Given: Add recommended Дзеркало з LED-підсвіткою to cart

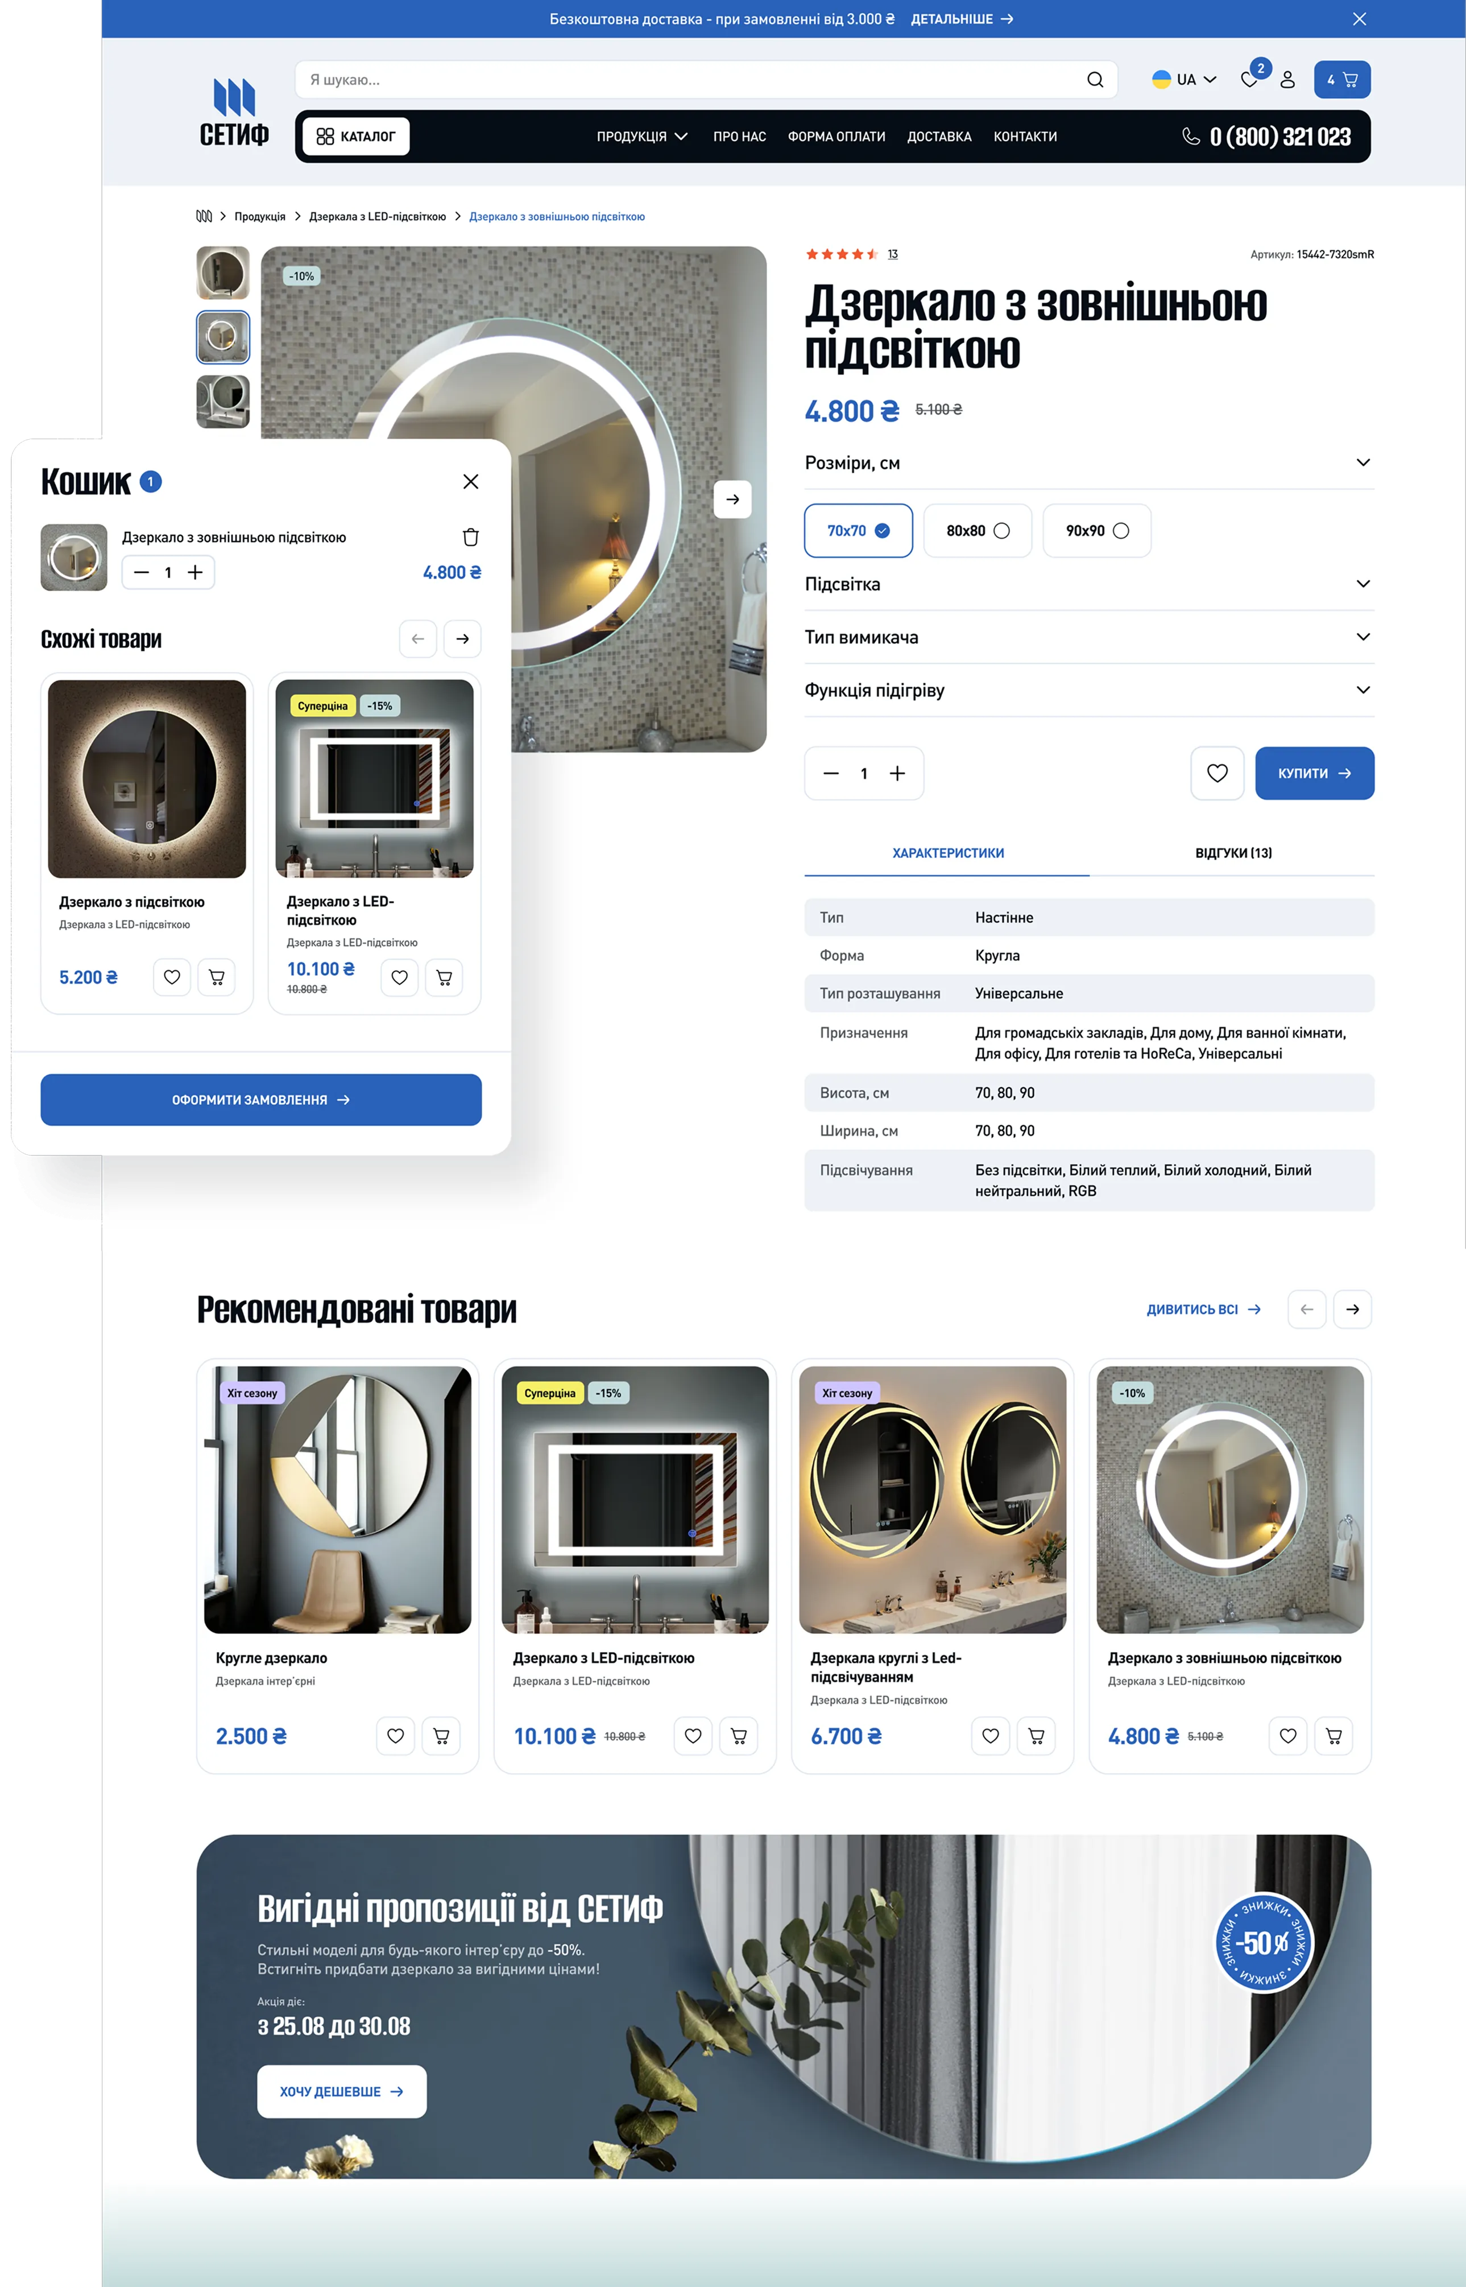Looking at the screenshot, I should pyautogui.click(x=739, y=1736).
